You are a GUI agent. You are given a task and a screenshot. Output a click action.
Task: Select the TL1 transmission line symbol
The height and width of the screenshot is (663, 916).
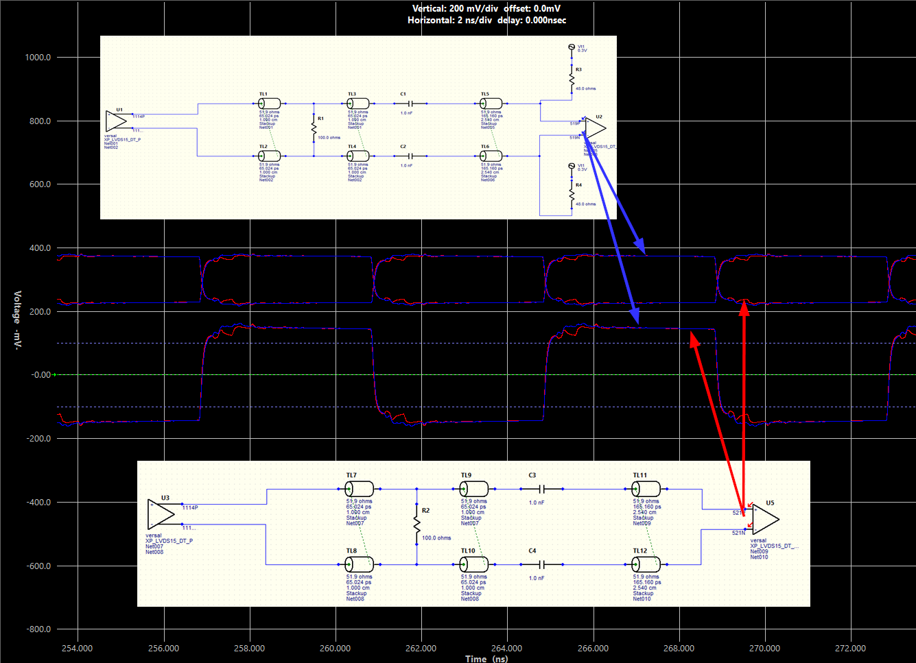click(269, 102)
